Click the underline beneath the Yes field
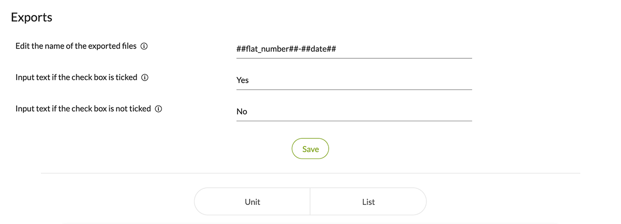This screenshot has width=621, height=224. coord(354,90)
